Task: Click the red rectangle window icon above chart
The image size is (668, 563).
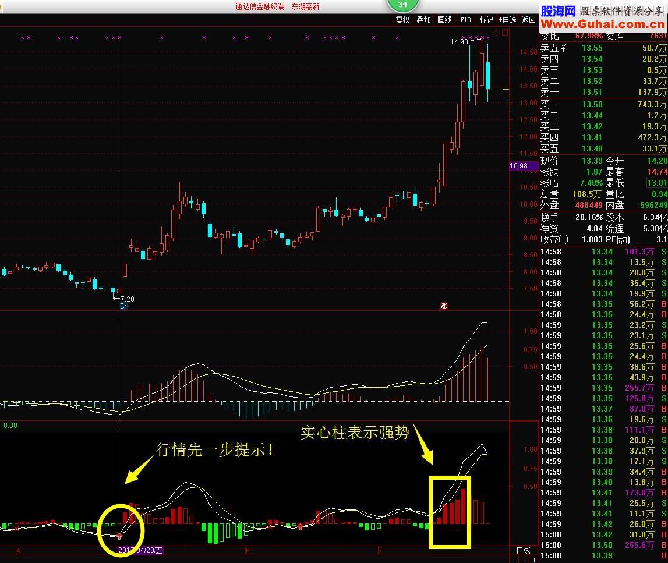Action: coord(505,33)
